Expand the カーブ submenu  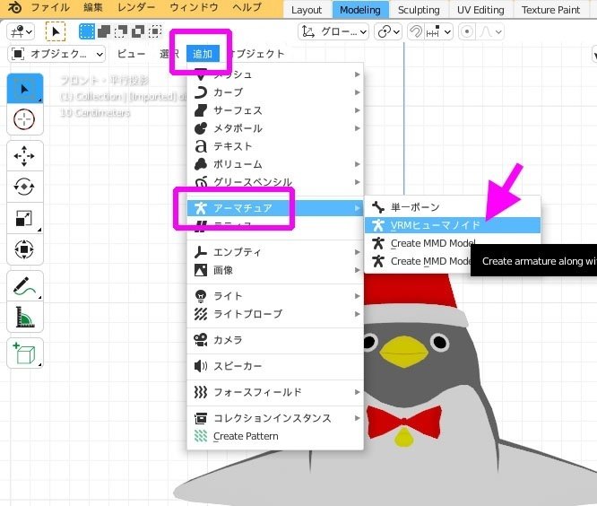click(x=275, y=92)
